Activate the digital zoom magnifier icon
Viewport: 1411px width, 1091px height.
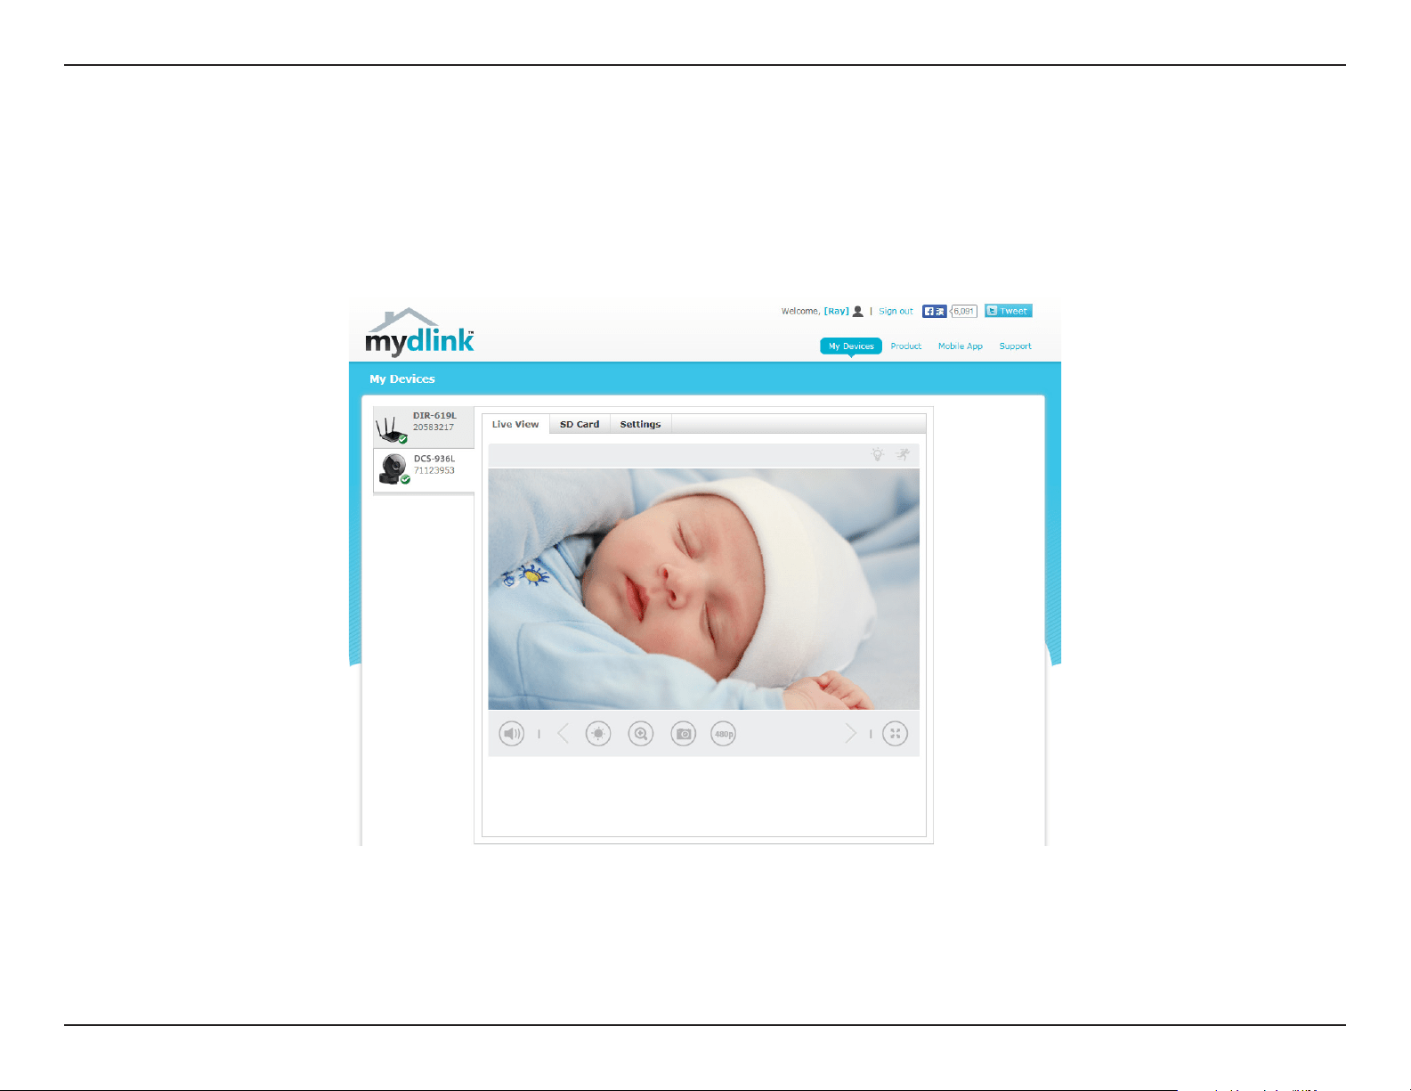tap(641, 734)
